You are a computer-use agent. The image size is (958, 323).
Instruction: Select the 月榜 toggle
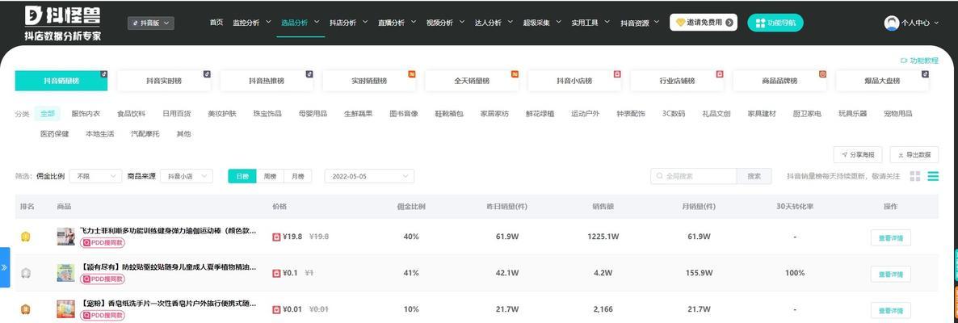(297, 176)
